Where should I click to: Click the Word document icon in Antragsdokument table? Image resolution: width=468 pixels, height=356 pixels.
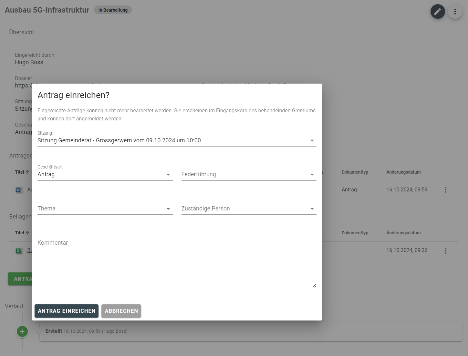click(19, 190)
